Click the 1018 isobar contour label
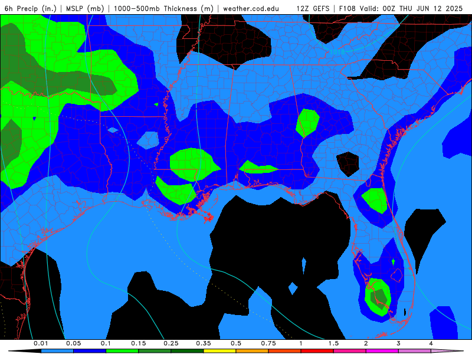This screenshot has height=354, width=472. (x=337, y=52)
